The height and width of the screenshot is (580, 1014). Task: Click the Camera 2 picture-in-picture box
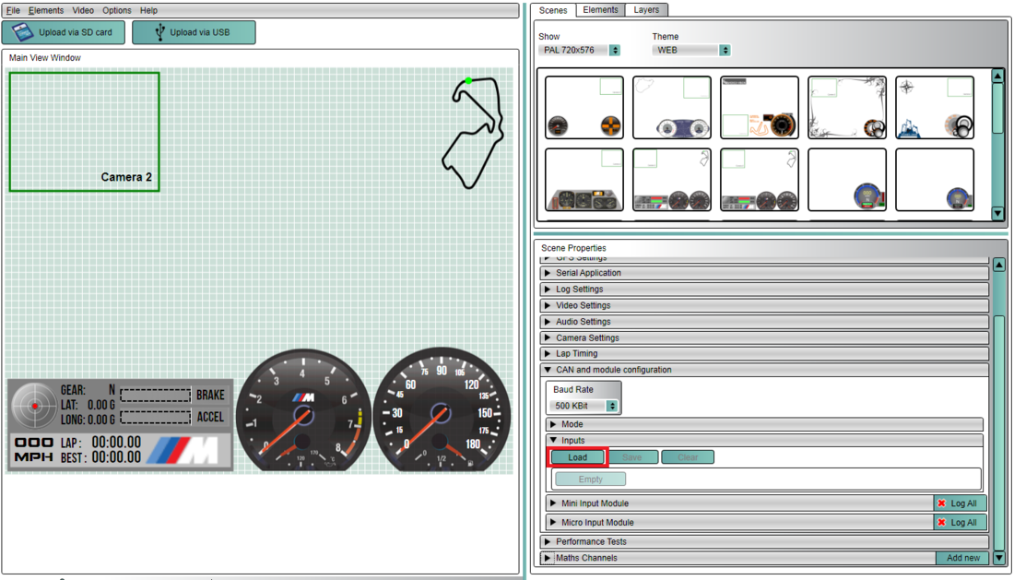pyautogui.click(x=84, y=132)
